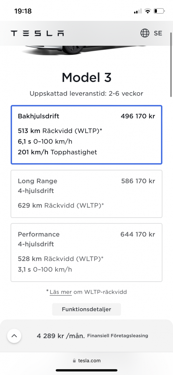Expand payment summary with chevron up
Image resolution: width=173 pixels, height=375 pixels.
(x=14, y=336)
